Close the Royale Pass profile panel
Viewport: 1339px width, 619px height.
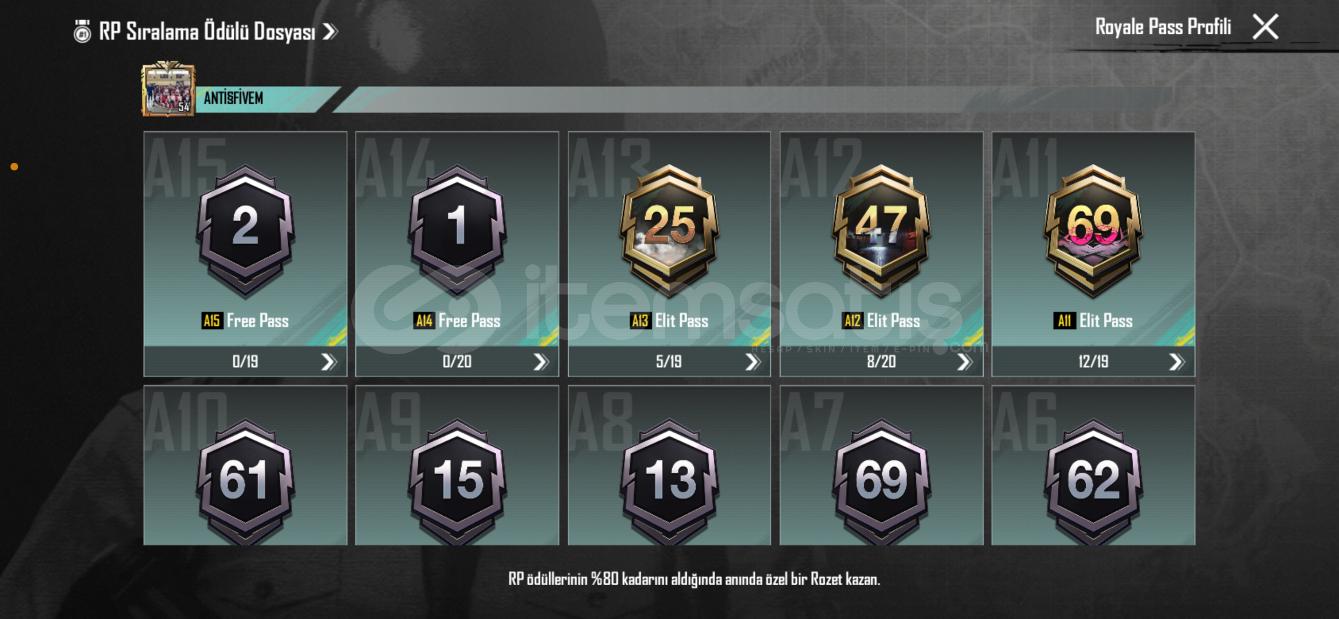click(x=1265, y=27)
